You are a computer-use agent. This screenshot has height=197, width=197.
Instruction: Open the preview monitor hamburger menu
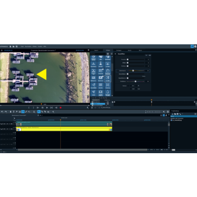2,50
